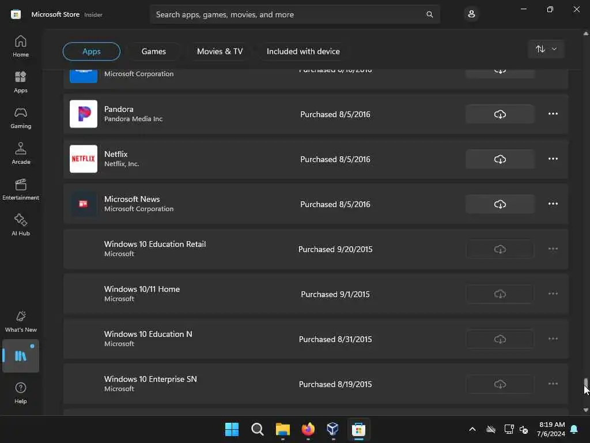
Task: Click the Microsoft News app thumbnail
Action: 84,204
